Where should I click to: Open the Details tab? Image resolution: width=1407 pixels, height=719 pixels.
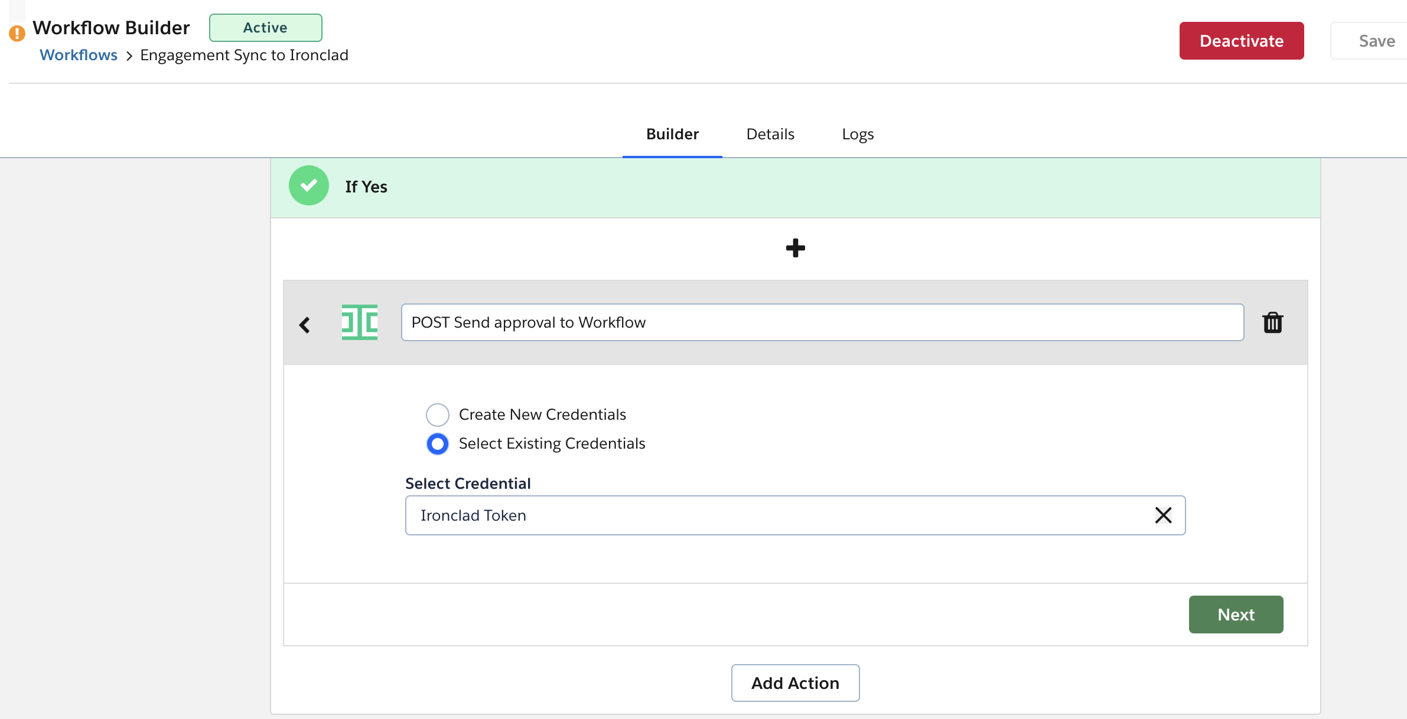(770, 134)
